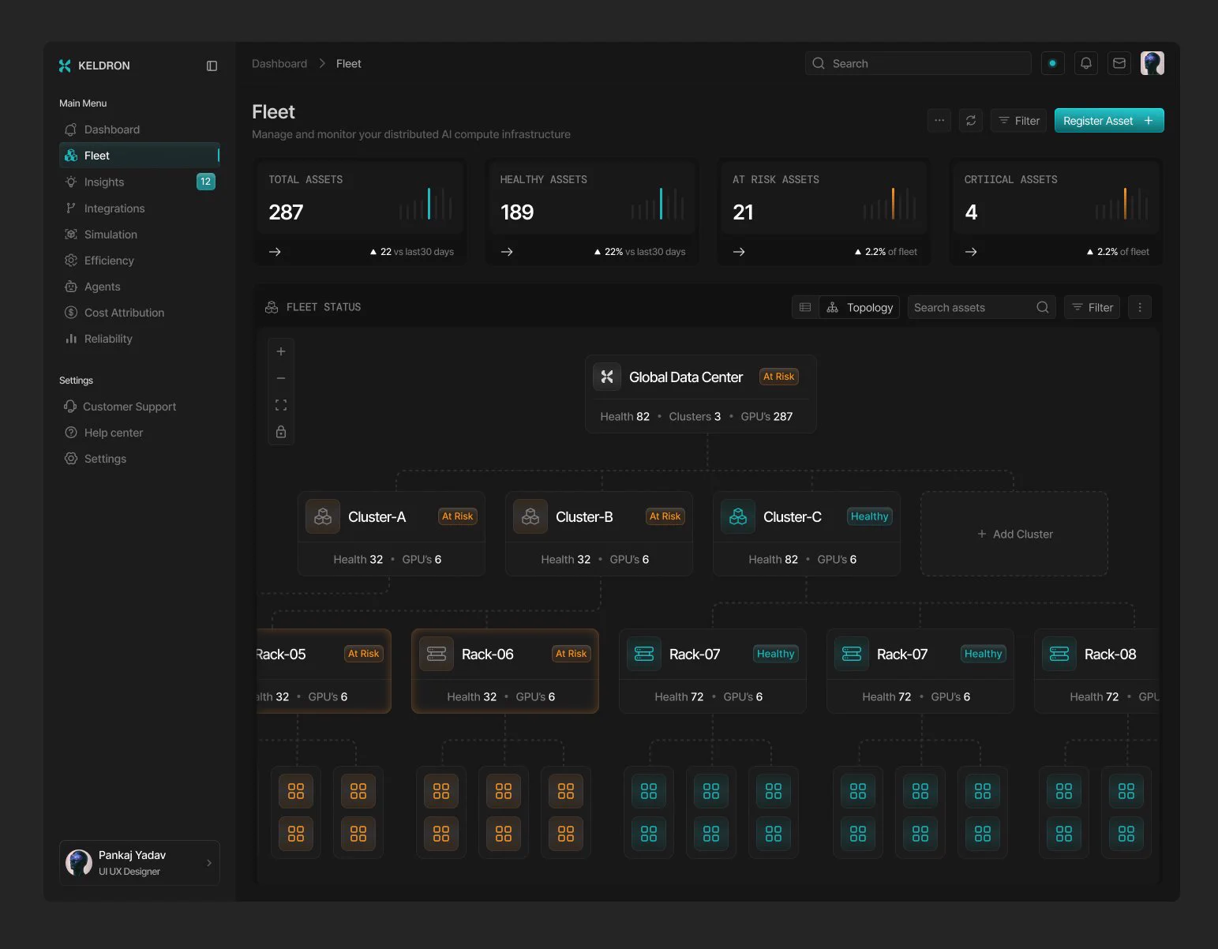Open Cost Attribution menu item
The image size is (1218, 949).
click(139, 313)
